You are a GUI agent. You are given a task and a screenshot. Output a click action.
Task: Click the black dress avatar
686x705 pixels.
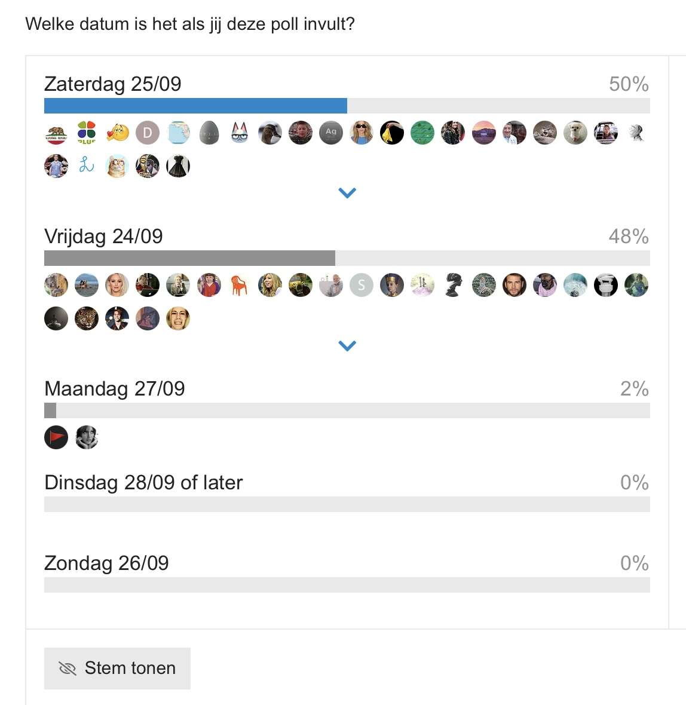178,165
